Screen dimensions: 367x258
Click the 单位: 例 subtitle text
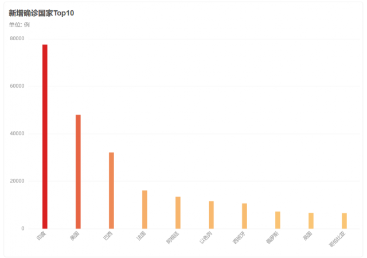coord(19,25)
